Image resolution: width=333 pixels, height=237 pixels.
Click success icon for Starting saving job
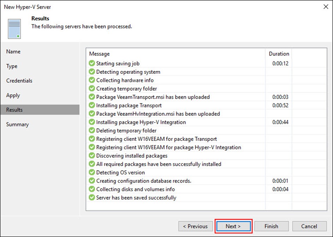(x=92, y=63)
